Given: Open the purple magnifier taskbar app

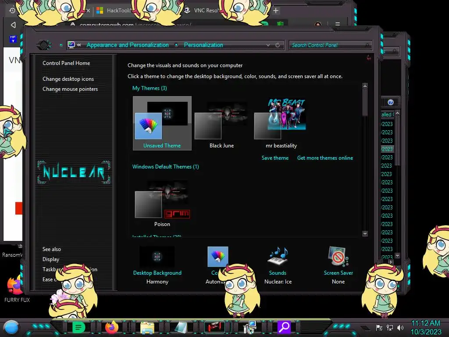Looking at the screenshot, I should tap(284, 327).
